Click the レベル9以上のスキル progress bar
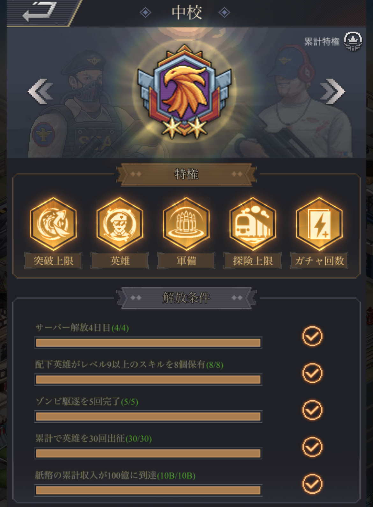This screenshot has width=373, height=507. (148, 379)
